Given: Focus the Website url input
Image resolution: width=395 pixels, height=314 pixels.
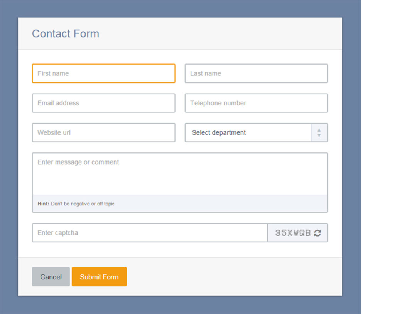Looking at the screenshot, I should pos(103,132).
